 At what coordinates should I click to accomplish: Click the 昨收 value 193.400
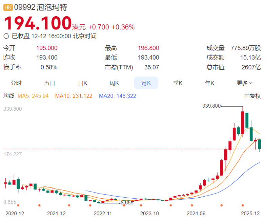tap(47, 58)
